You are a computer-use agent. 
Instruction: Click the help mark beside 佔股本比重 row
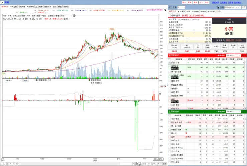coord(187,39)
